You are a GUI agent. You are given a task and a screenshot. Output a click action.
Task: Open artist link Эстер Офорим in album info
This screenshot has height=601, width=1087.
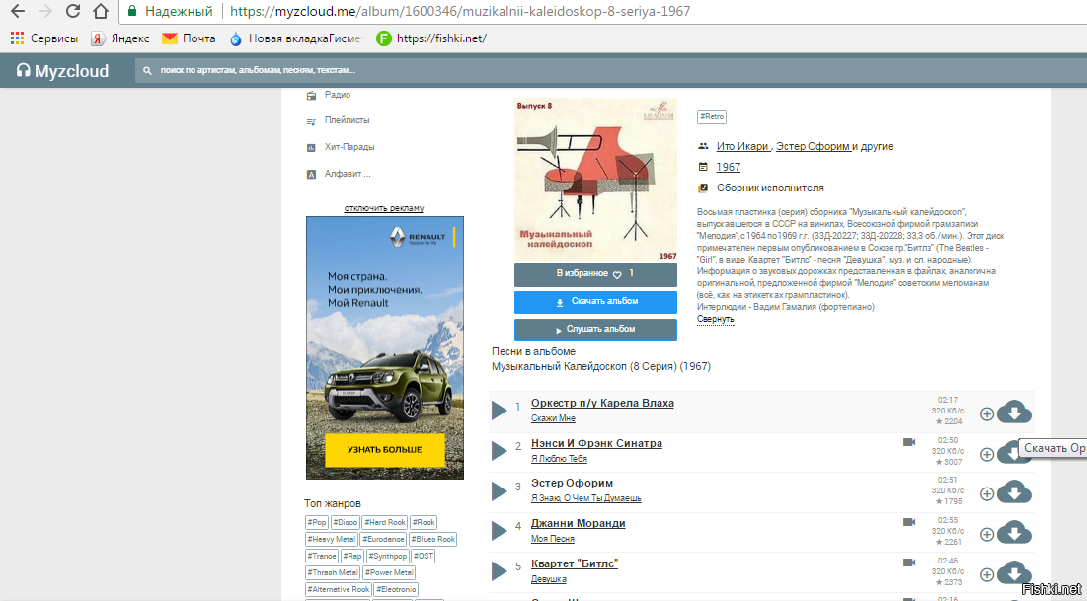813,147
